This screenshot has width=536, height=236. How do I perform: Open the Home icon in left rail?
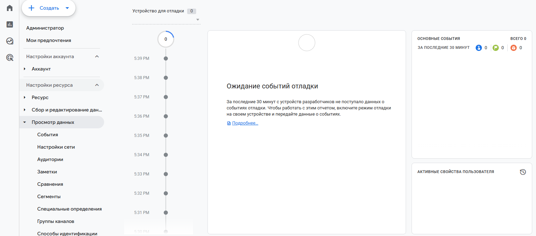tap(10, 8)
